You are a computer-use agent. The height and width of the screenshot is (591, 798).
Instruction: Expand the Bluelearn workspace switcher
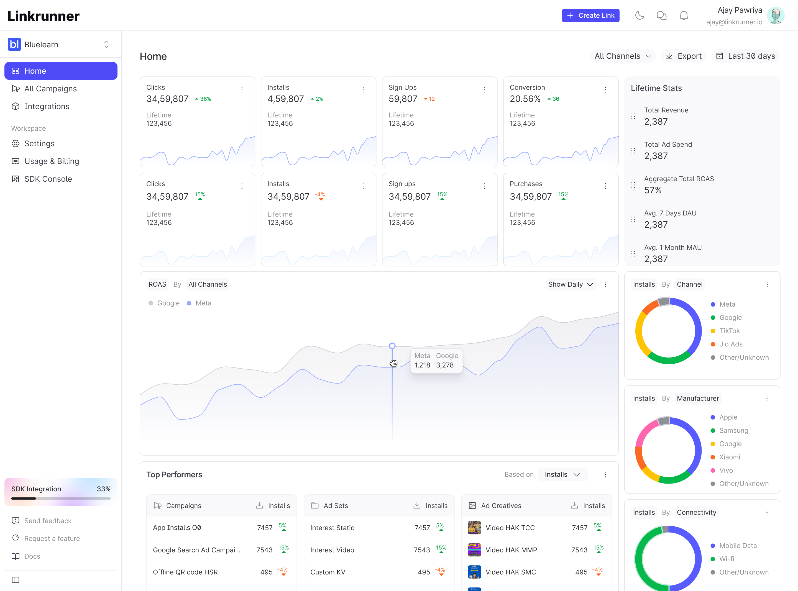tap(61, 44)
